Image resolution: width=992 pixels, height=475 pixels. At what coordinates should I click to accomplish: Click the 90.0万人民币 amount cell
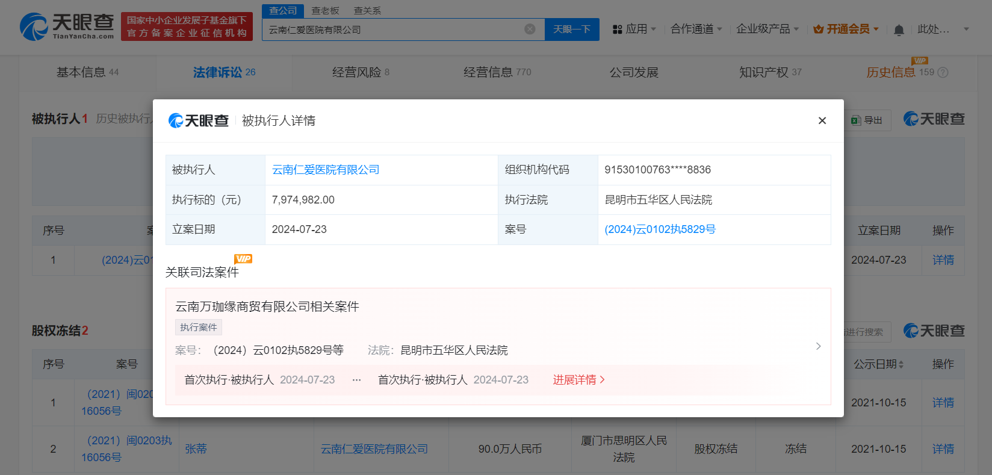coord(510,449)
